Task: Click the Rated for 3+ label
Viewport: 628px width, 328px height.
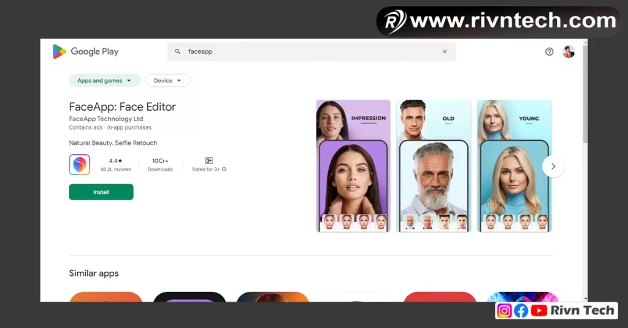Action: click(x=206, y=170)
